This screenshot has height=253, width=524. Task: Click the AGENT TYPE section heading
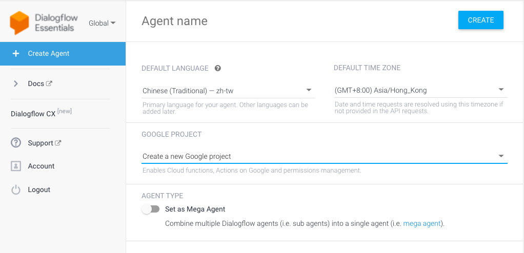[163, 196]
